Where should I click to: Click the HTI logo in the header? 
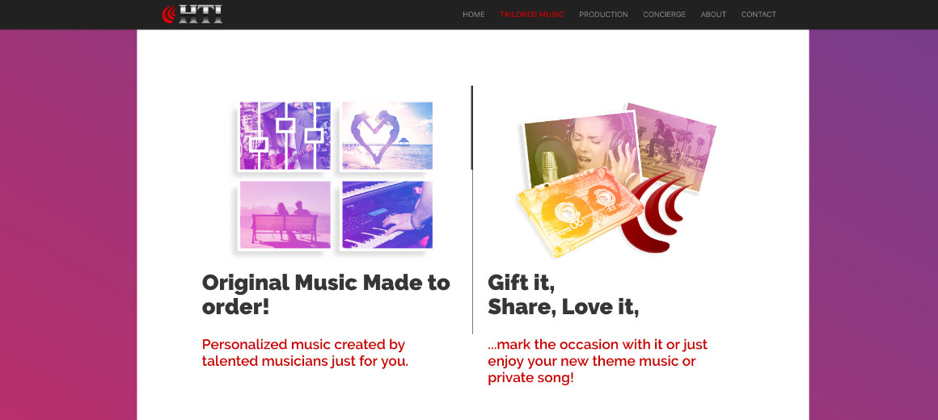(192, 15)
